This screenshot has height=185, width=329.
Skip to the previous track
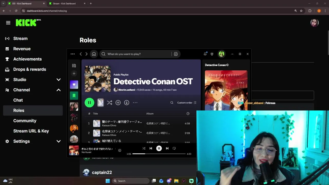click(151, 148)
